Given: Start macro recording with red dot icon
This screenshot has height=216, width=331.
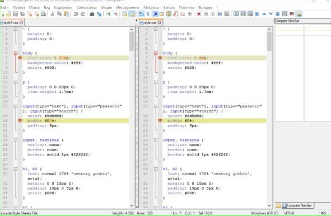Looking at the screenshot, I should click(x=199, y=14).
